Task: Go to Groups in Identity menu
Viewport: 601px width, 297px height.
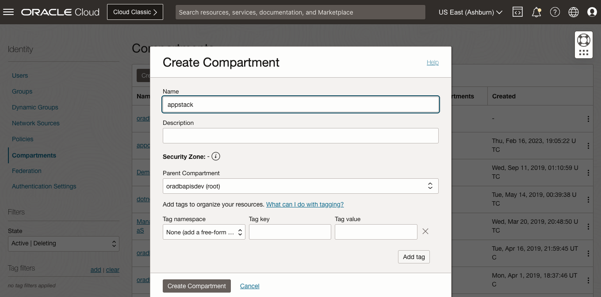Action: pyautogui.click(x=22, y=91)
